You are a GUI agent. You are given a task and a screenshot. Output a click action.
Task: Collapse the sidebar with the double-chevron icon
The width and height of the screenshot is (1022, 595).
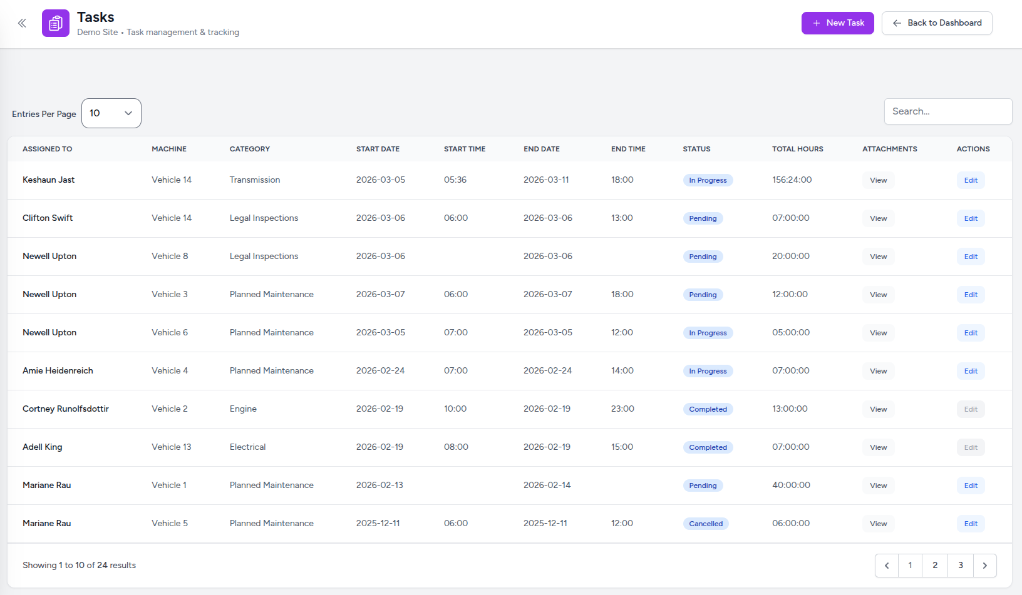coord(22,23)
